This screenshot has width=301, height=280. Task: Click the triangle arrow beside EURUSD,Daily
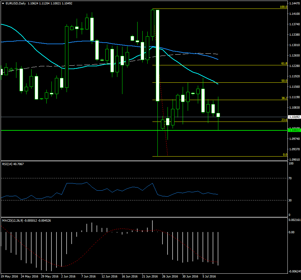pyautogui.click(x=3, y=3)
